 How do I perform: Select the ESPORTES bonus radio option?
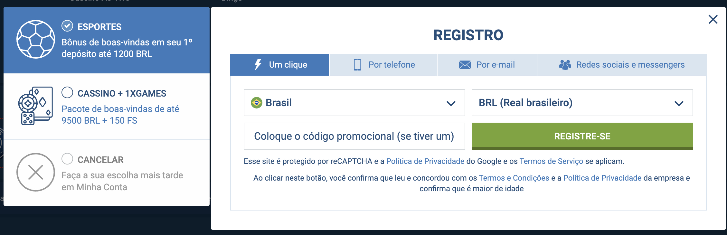pos(67,26)
